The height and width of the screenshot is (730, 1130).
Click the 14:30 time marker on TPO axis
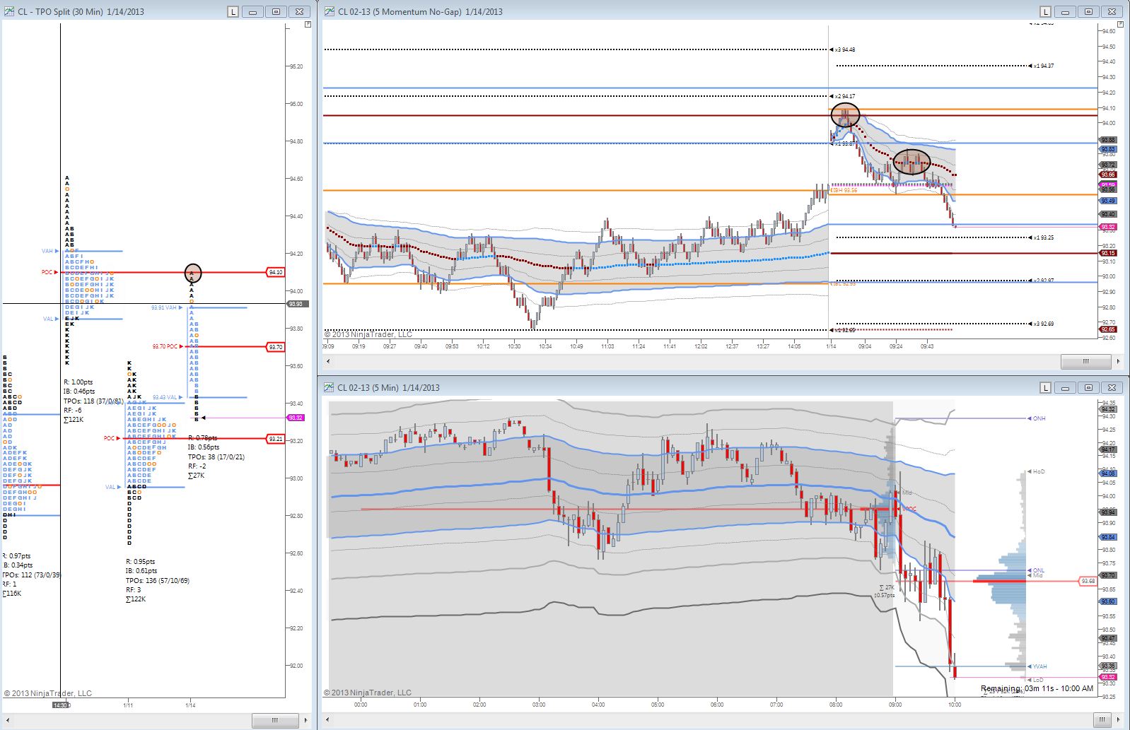coord(61,705)
